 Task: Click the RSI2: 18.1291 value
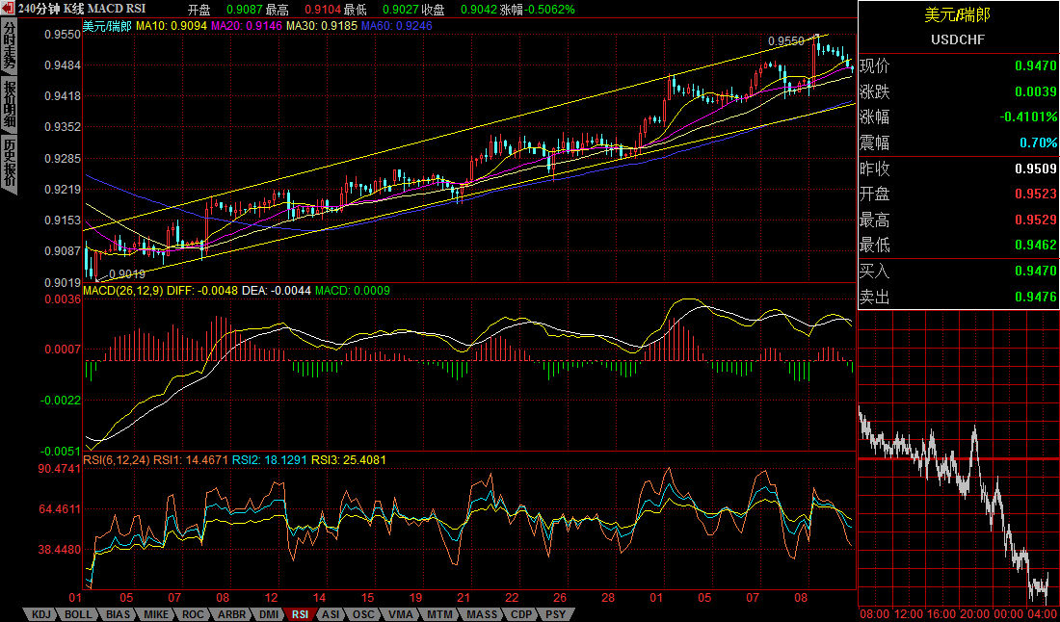coord(270,460)
